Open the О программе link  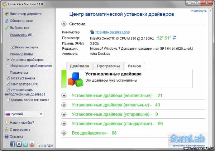[x=20, y=130]
